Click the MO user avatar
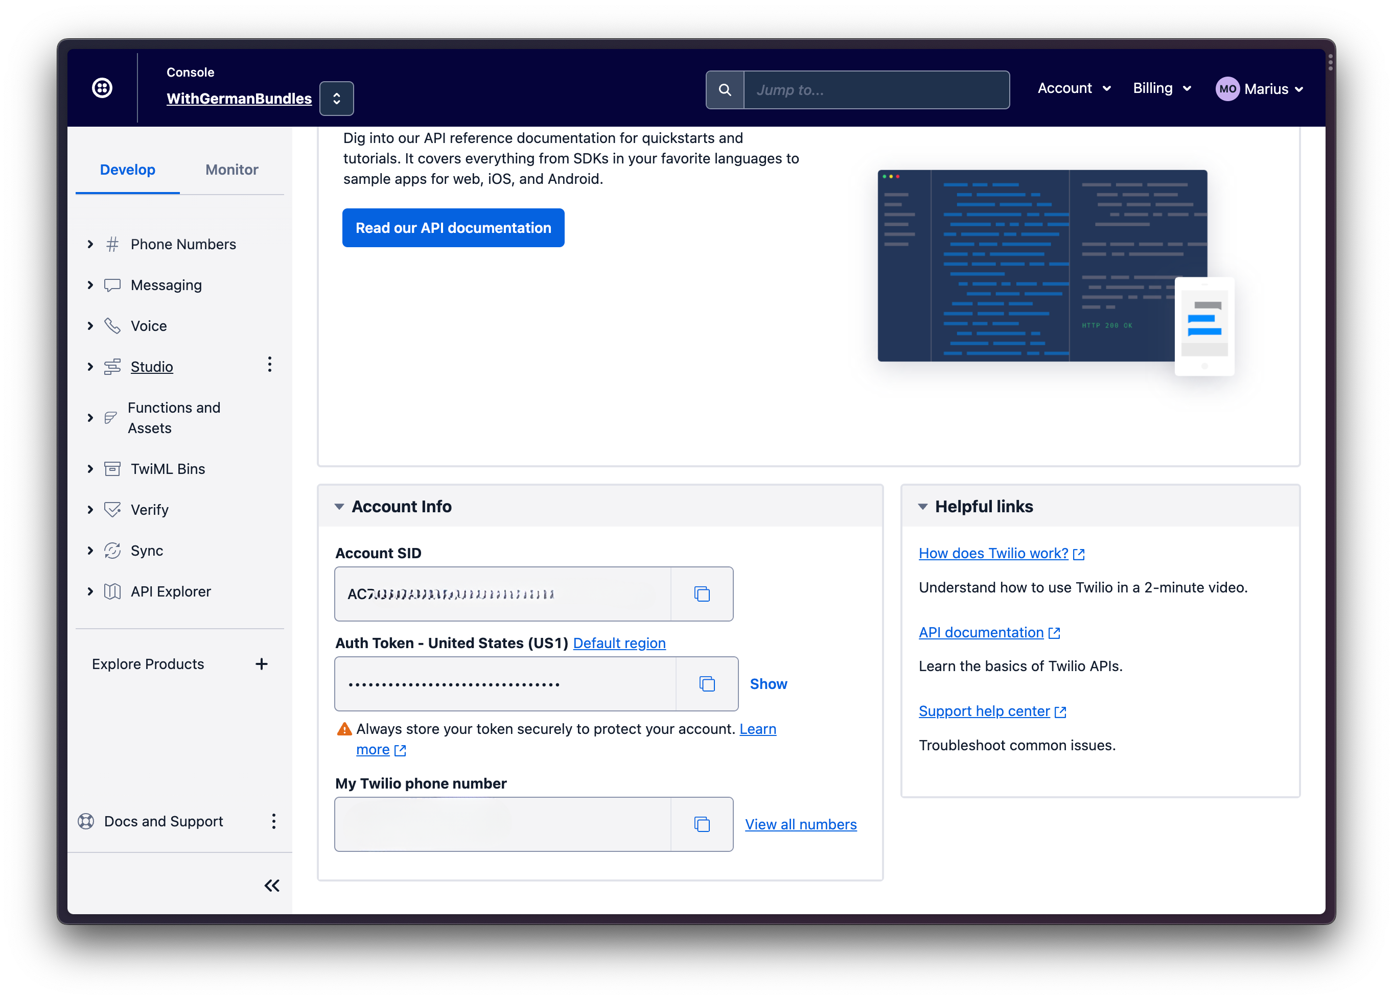The width and height of the screenshot is (1393, 1000). [x=1227, y=89]
